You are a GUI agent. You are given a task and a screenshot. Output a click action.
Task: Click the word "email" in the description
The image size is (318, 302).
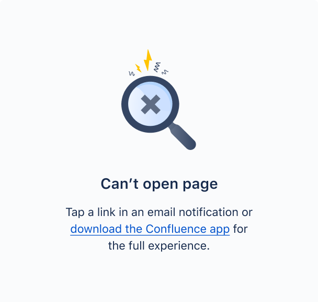pyautogui.click(x=161, y=212)
